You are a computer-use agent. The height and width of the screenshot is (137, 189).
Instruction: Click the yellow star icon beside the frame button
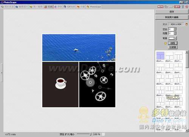(166, 43)
